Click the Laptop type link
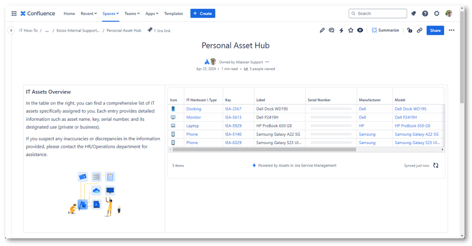 pos(192,126)
